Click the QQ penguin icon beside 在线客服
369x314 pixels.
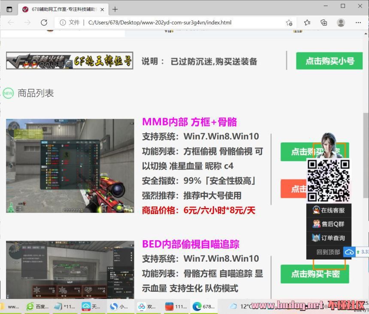(x=316, y=210)
